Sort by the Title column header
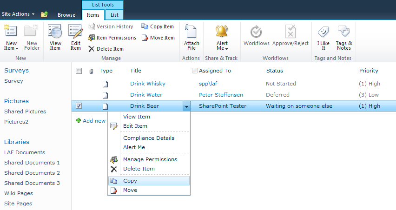This screenshot has width=396, height=210. tap(136, 71)
